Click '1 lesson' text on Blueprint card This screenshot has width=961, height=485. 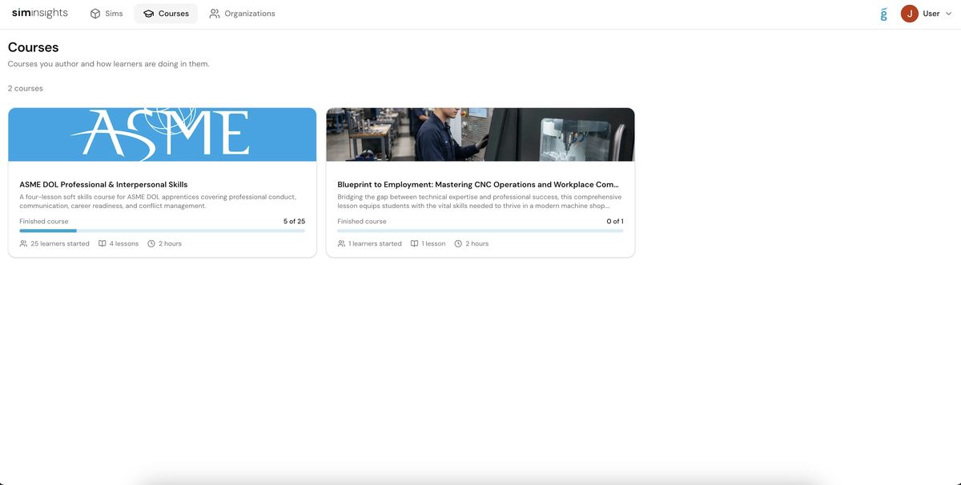(433, 243)
